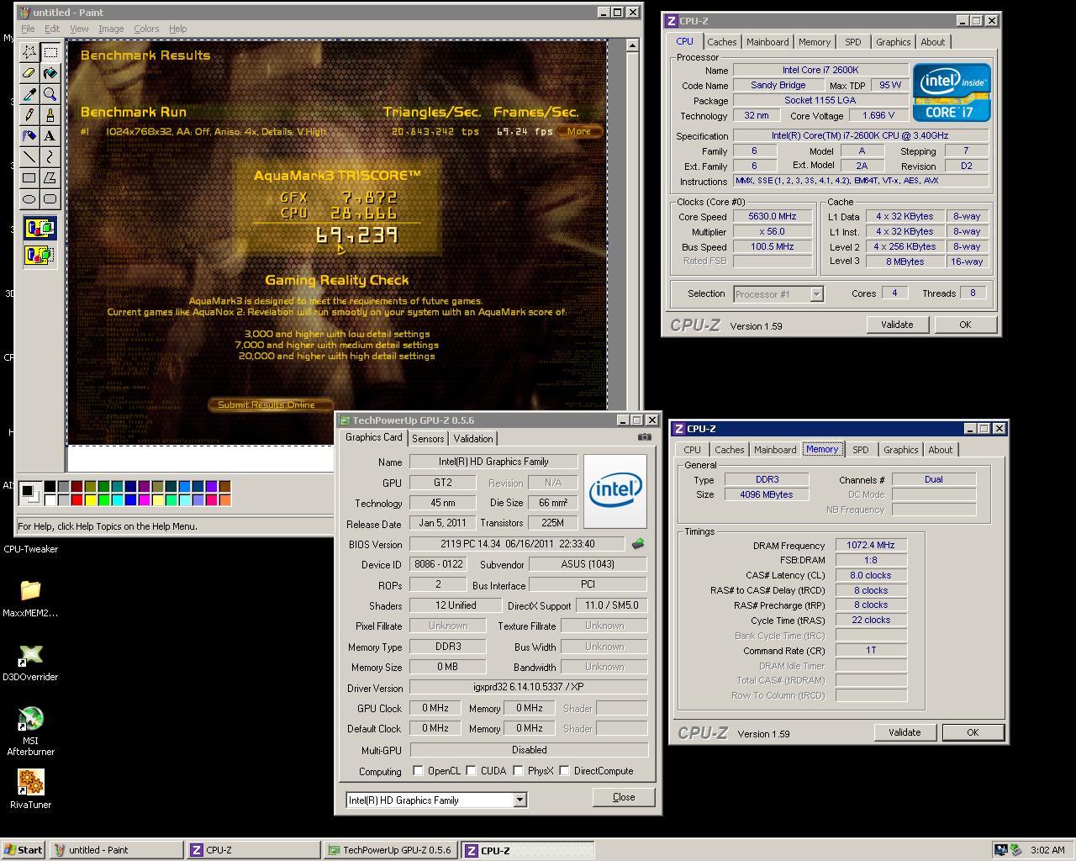This screenshot has width=1076, height=861.
Task: Open the Validation tab in GPU-Z
Action: point(473,439)
